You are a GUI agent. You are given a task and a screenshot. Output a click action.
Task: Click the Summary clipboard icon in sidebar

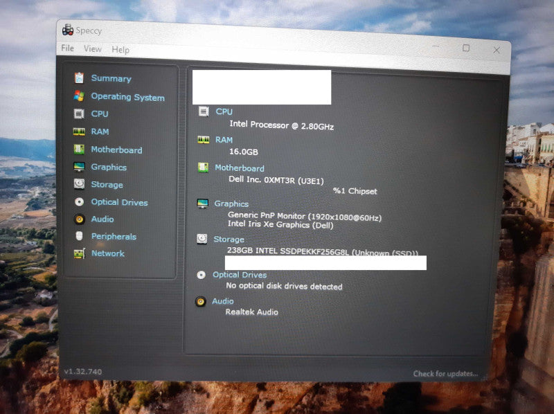(x=79, y=78)
